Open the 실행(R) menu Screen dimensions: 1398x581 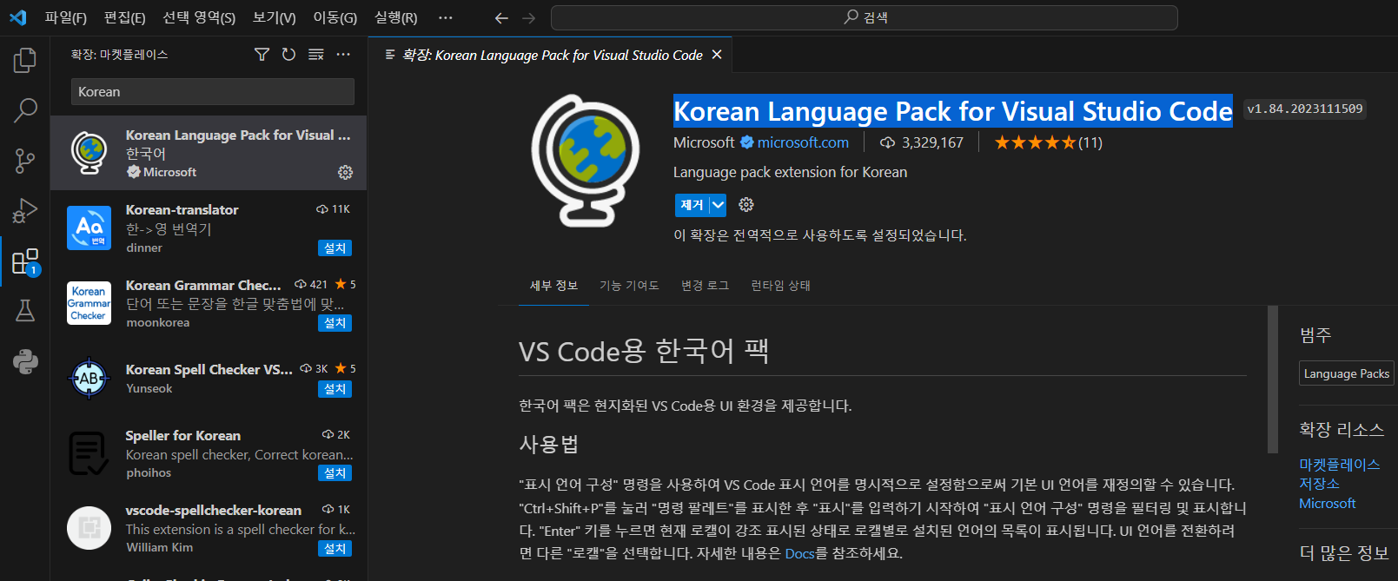tap(395, 17)
